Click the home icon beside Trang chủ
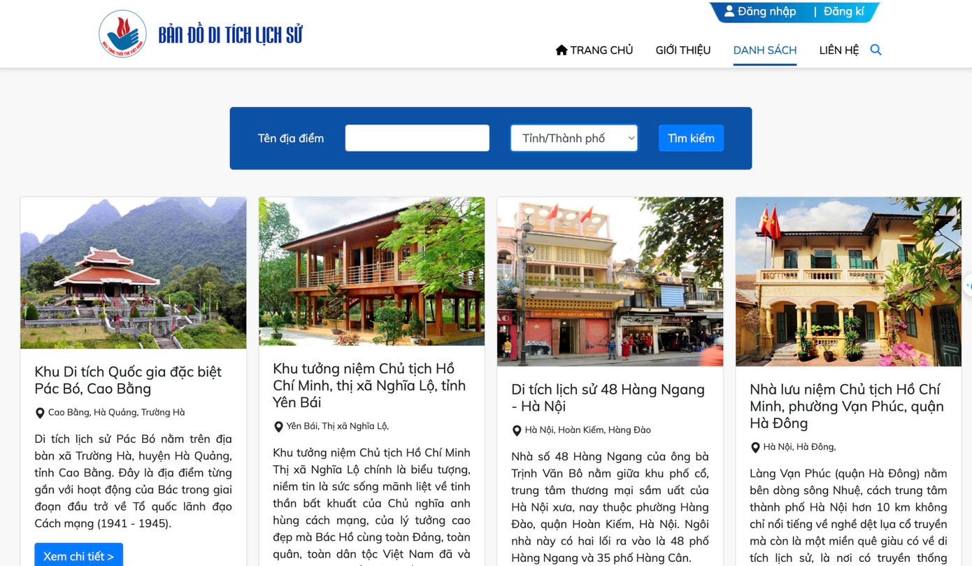The height and width of the screenshot is (566, 972). pos(561,50)
